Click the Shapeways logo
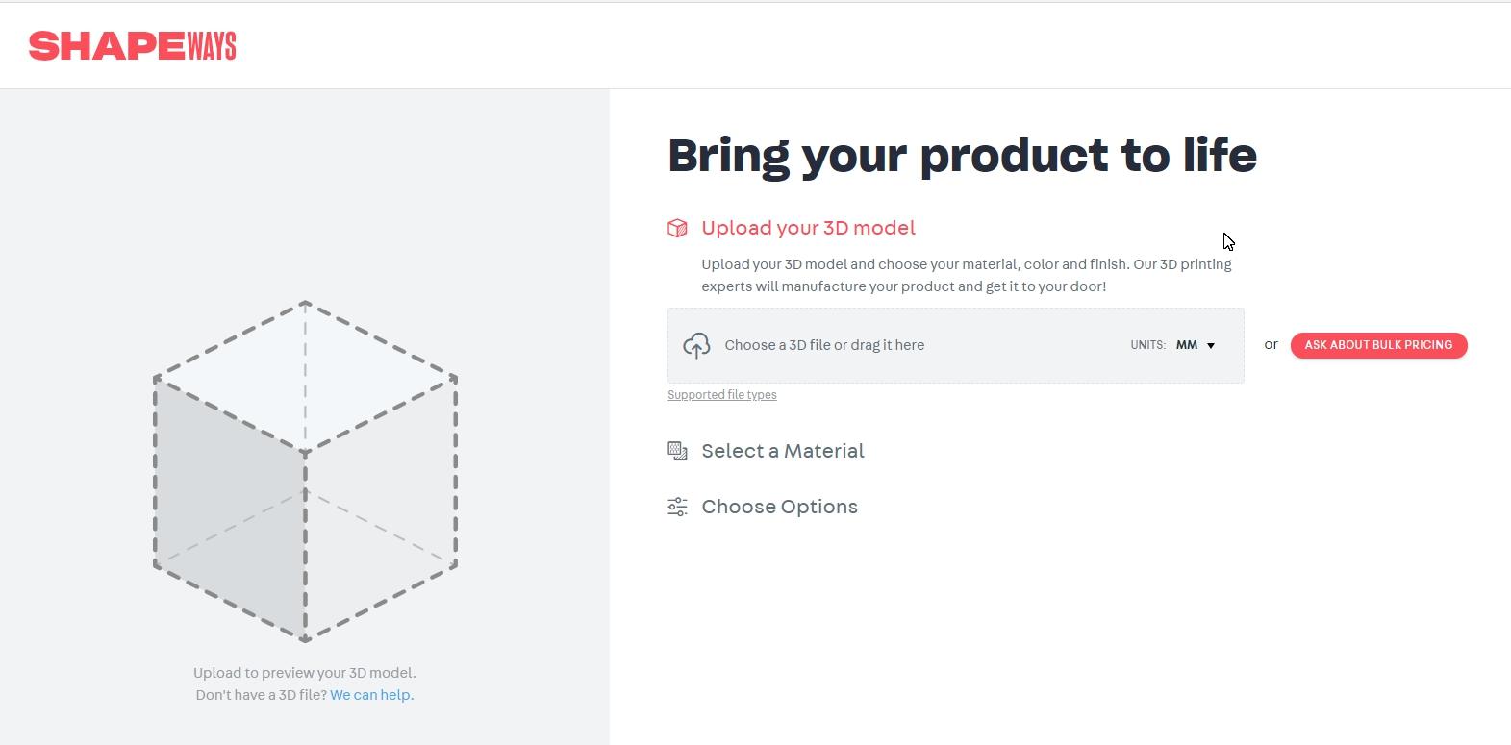 click(134, 45)
